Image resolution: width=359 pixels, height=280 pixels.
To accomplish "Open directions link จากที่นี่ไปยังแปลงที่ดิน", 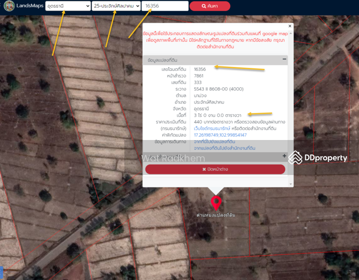I will pos(214,141).
